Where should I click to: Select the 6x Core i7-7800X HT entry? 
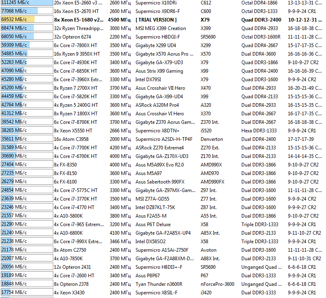75,45
